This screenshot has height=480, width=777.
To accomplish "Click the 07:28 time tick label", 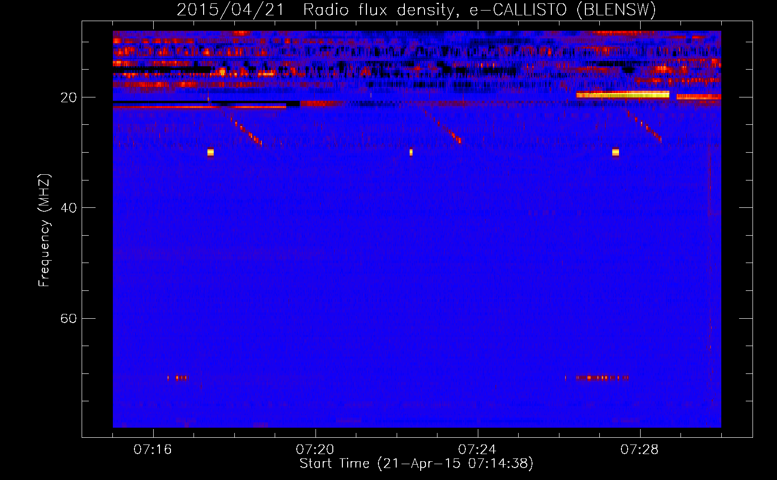I will coord(640,450).
